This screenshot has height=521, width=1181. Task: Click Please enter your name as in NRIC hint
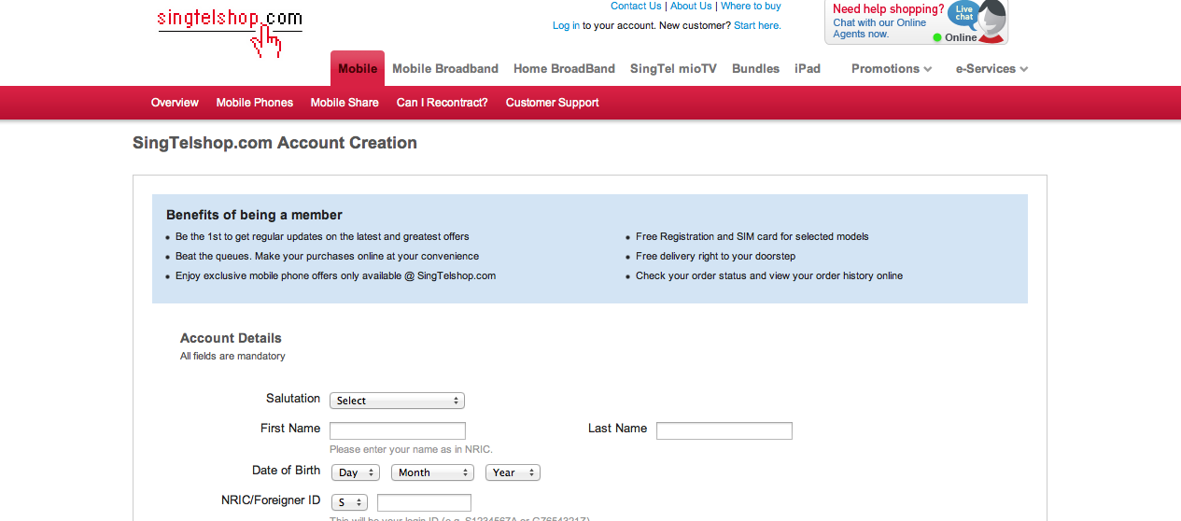point(411,449)
